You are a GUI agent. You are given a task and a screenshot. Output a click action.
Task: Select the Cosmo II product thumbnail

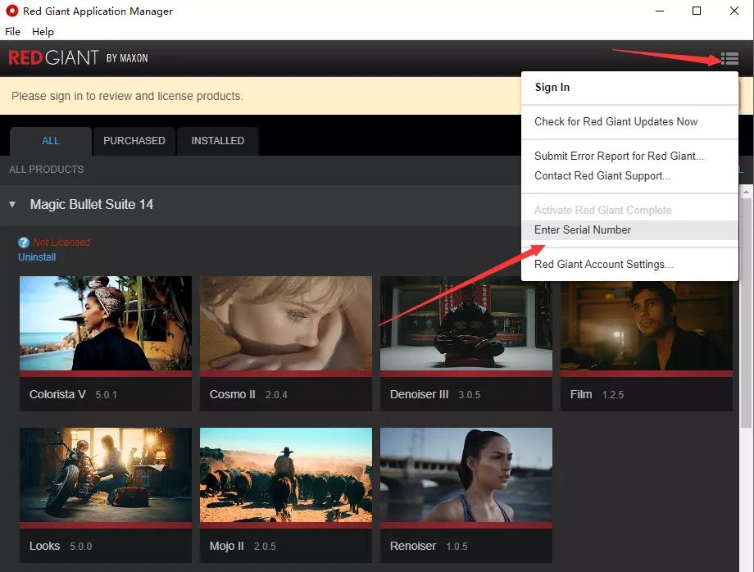(x=286, y=324)
